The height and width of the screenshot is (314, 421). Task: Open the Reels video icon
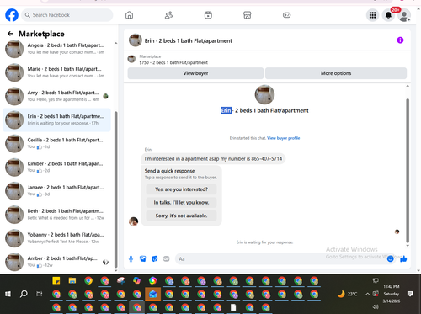pyautogui.click(x=208, y=15)
